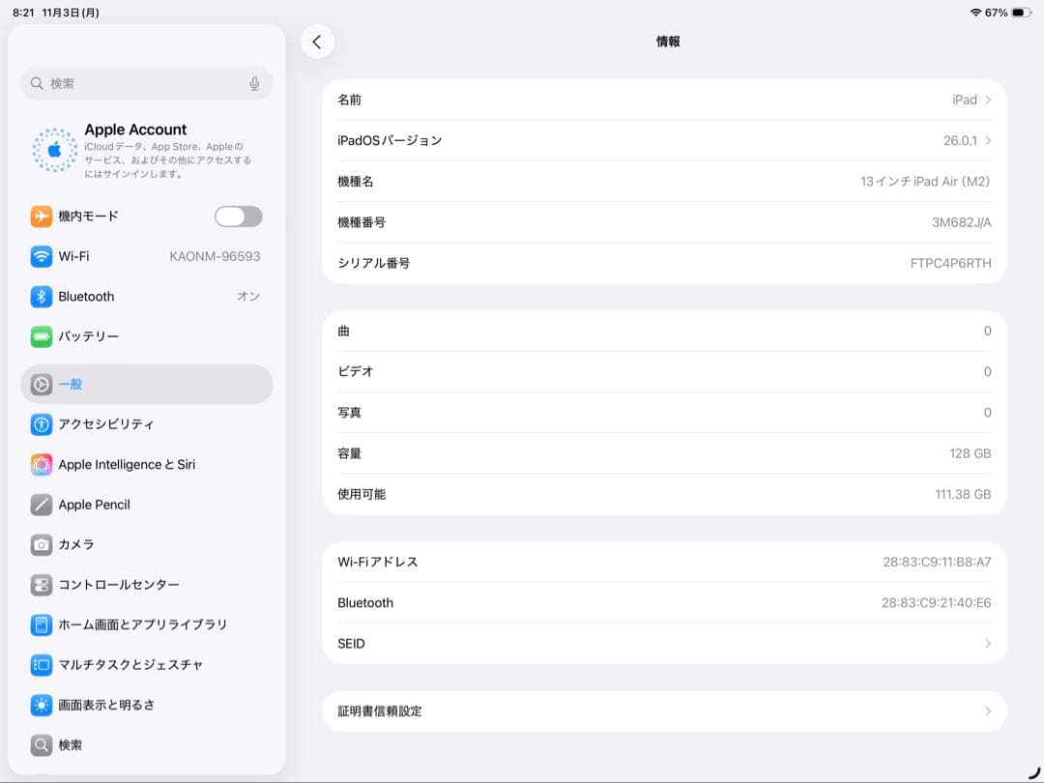1044x783 pixels.
Task: Open カメラ settings via the camera icon
Action: (40, 544)
